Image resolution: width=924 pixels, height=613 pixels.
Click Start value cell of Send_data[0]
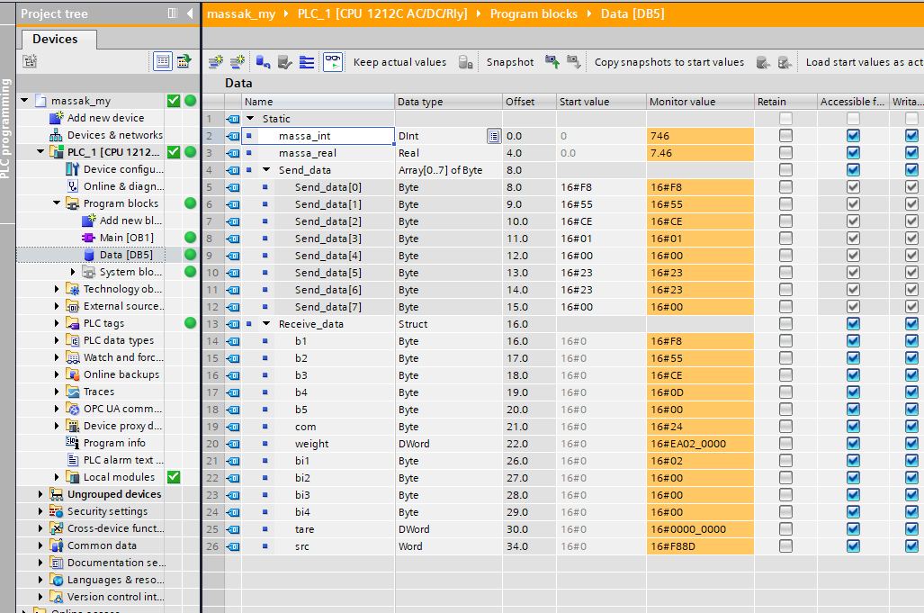point(599,187)
